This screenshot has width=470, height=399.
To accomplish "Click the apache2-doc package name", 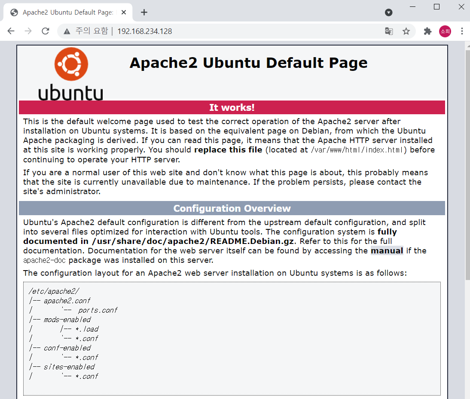I will pyautogui.click(x=44, y=260).
